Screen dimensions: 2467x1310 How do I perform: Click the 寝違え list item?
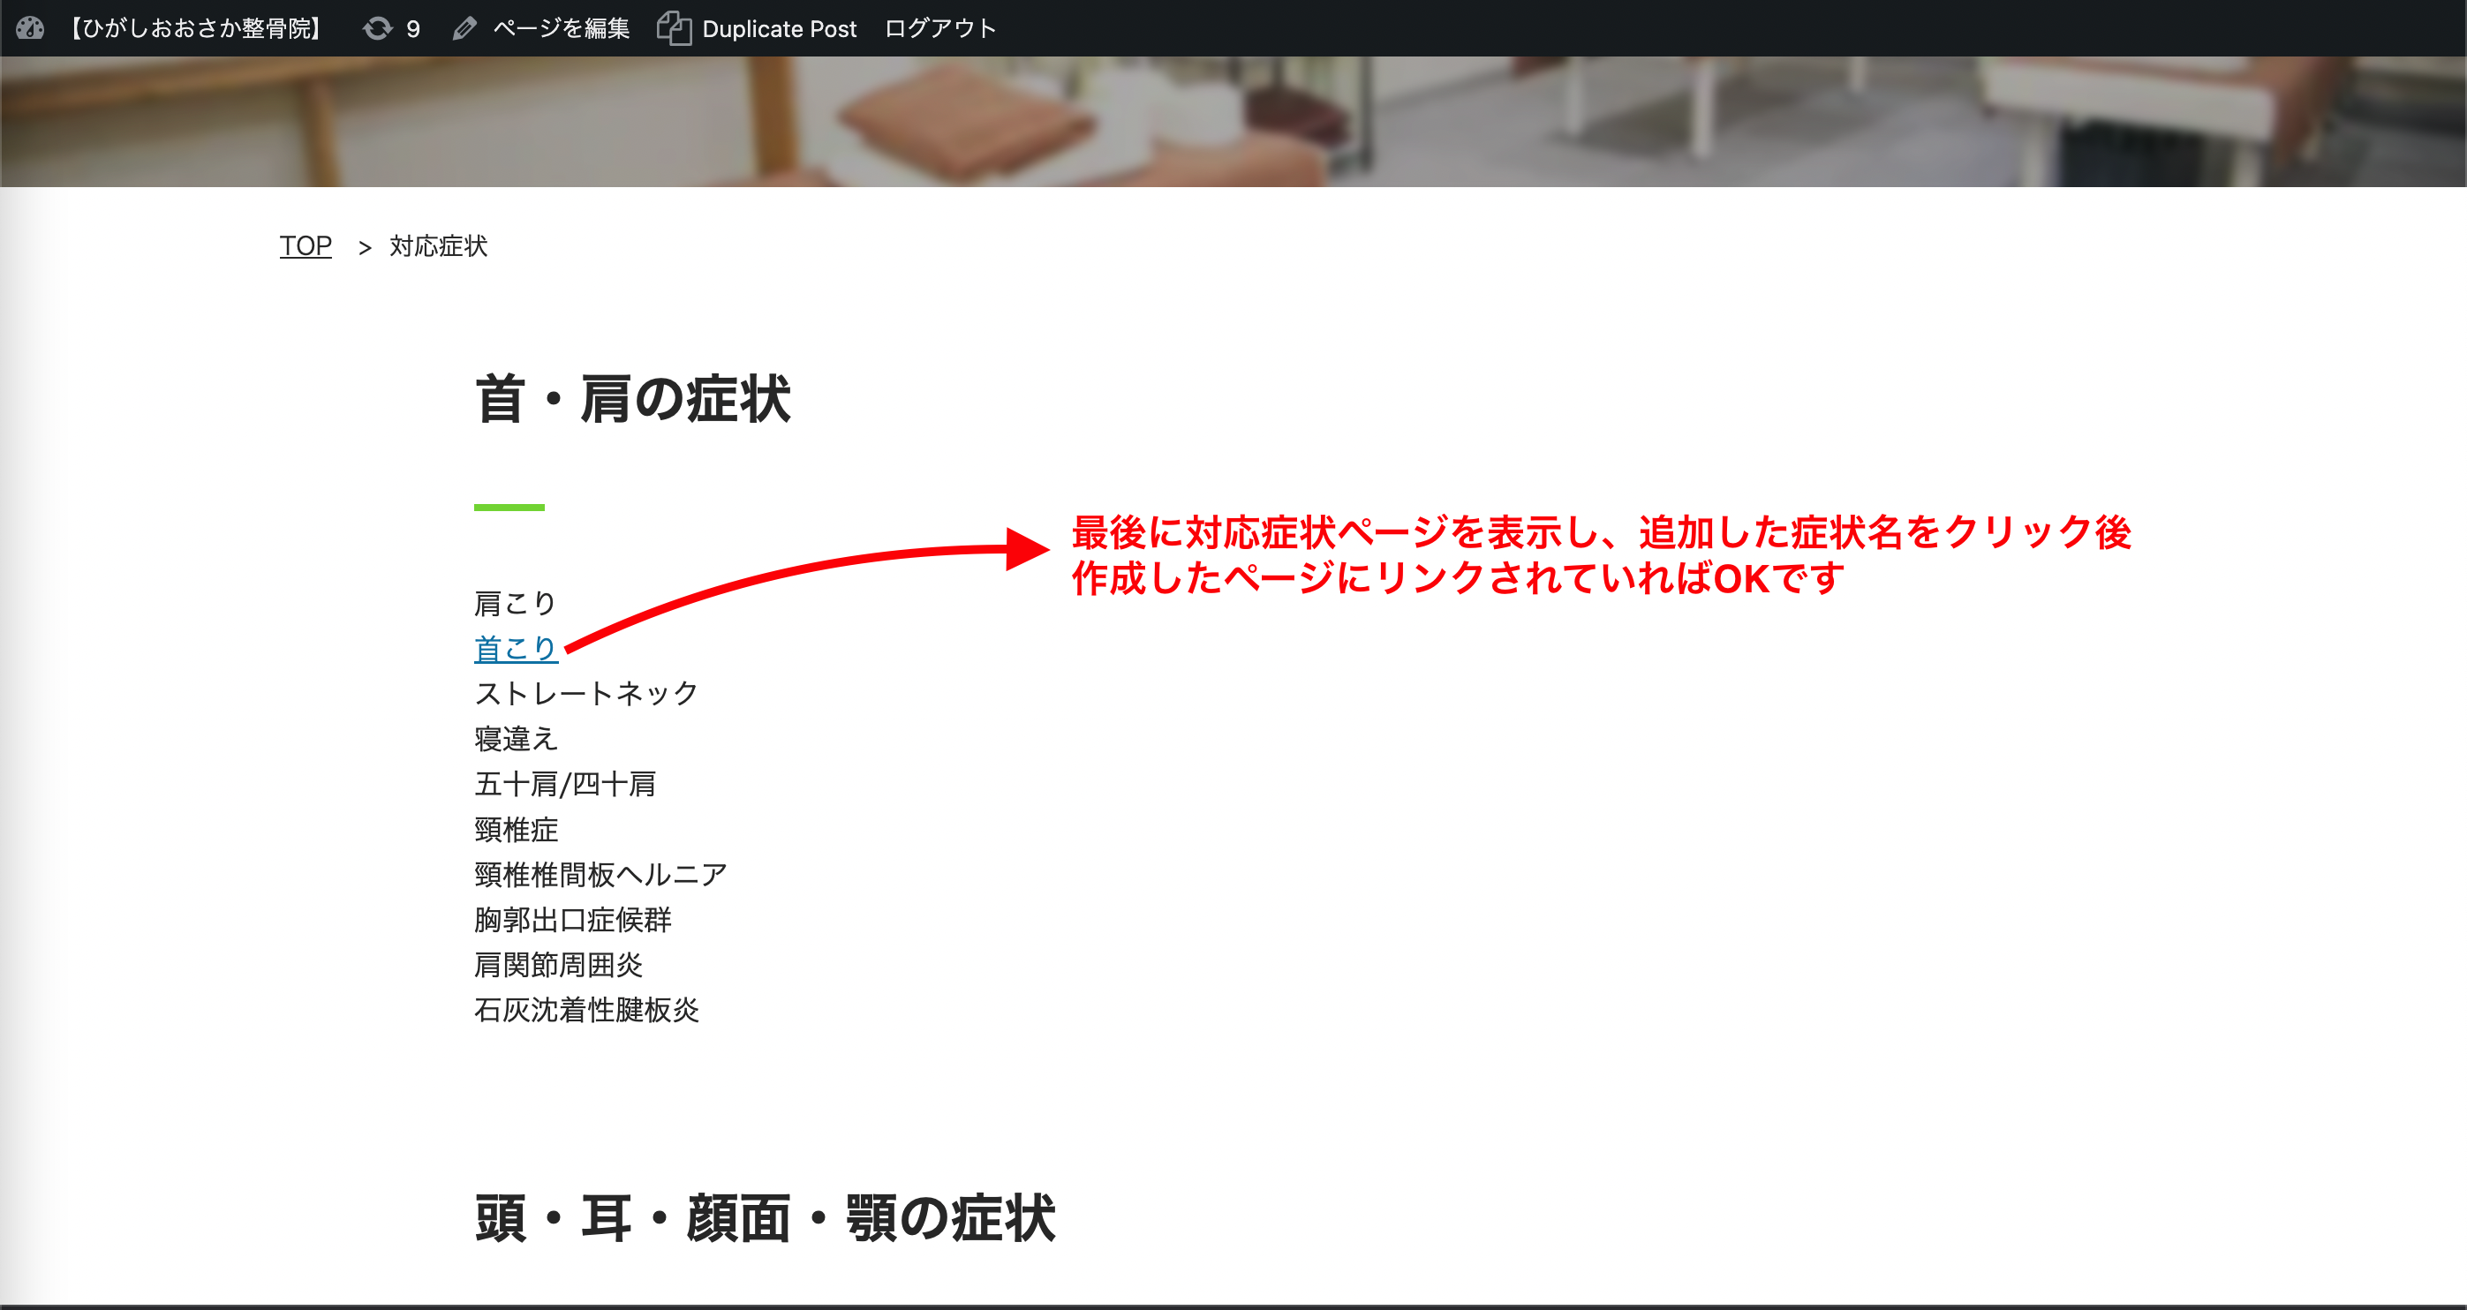516,738
